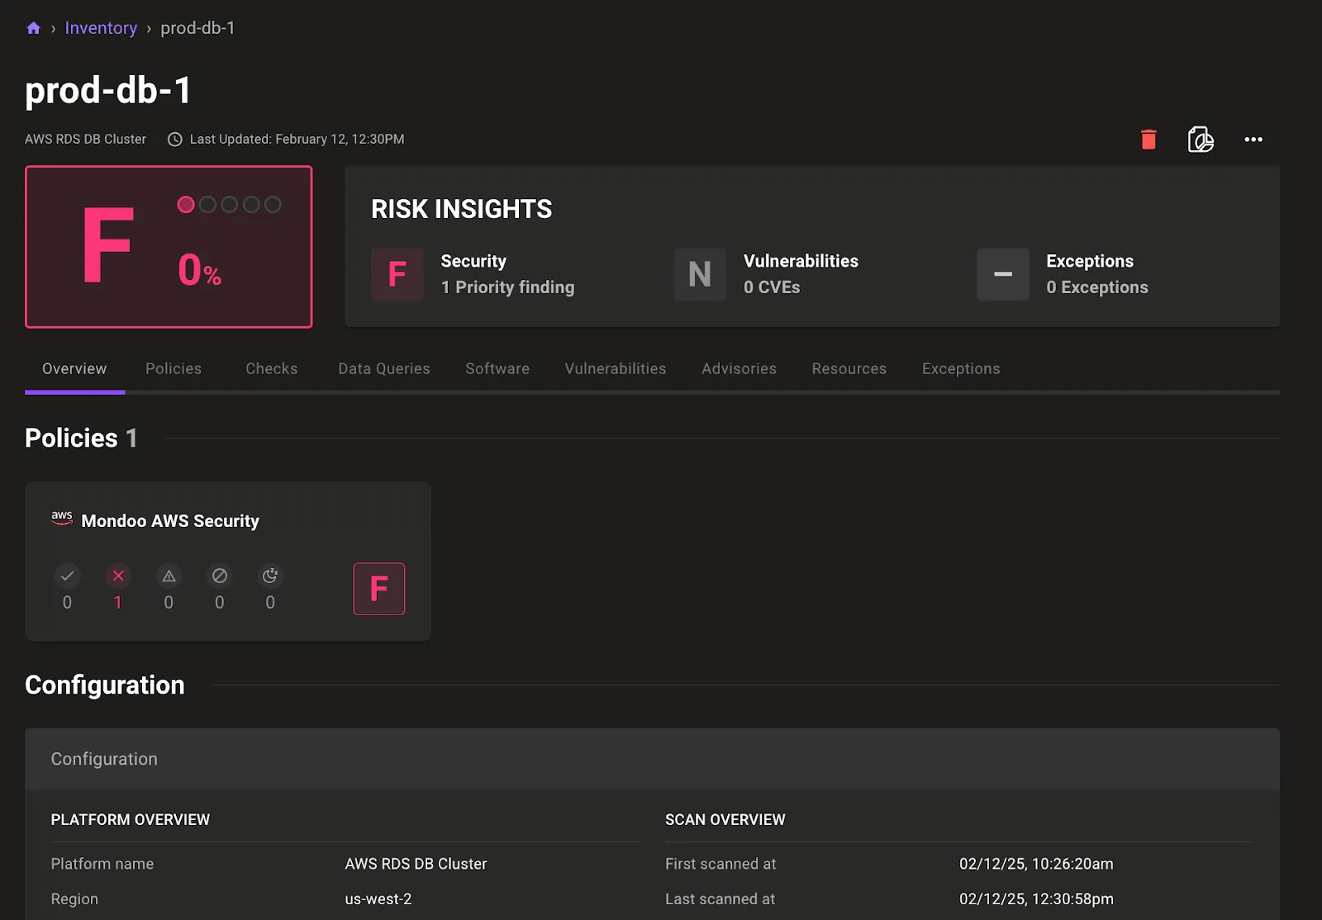Click the first dot of the score ring indicator
Screen dimensions: 1322x920
[186, 204]
